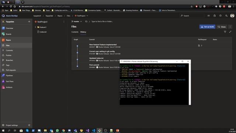Select Files under Repos
Viewport: 236px width, 133px height.
click(x=8, y=45)
